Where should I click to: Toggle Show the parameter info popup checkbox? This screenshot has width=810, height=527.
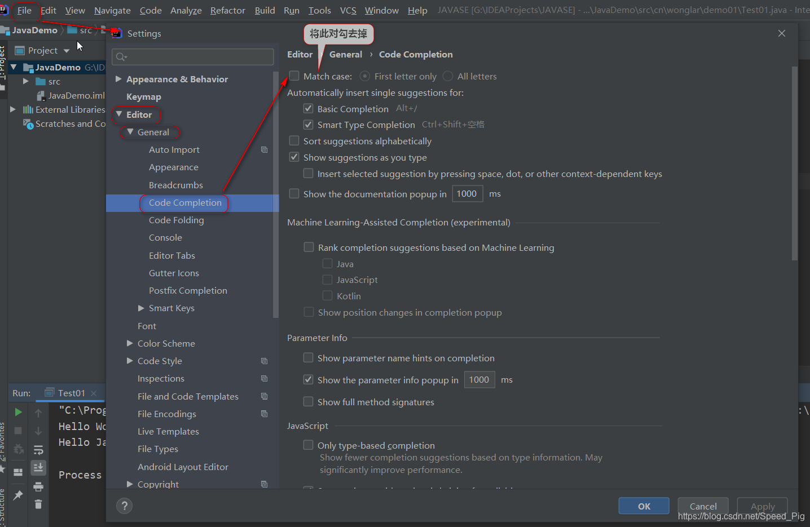click(x=308, y=379)
